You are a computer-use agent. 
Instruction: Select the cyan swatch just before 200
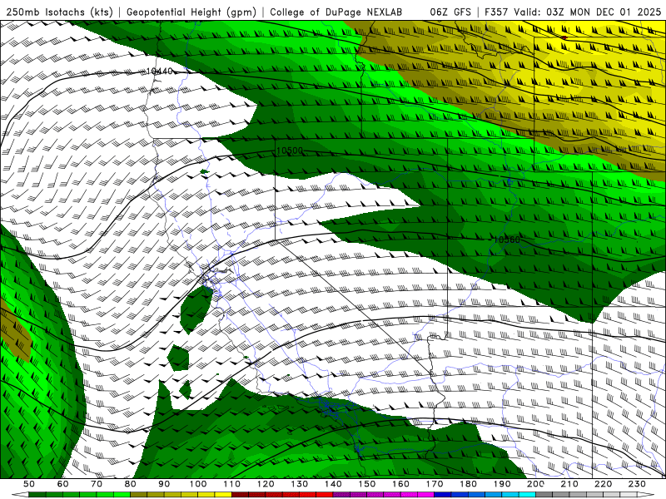click(x=527, y=494)
